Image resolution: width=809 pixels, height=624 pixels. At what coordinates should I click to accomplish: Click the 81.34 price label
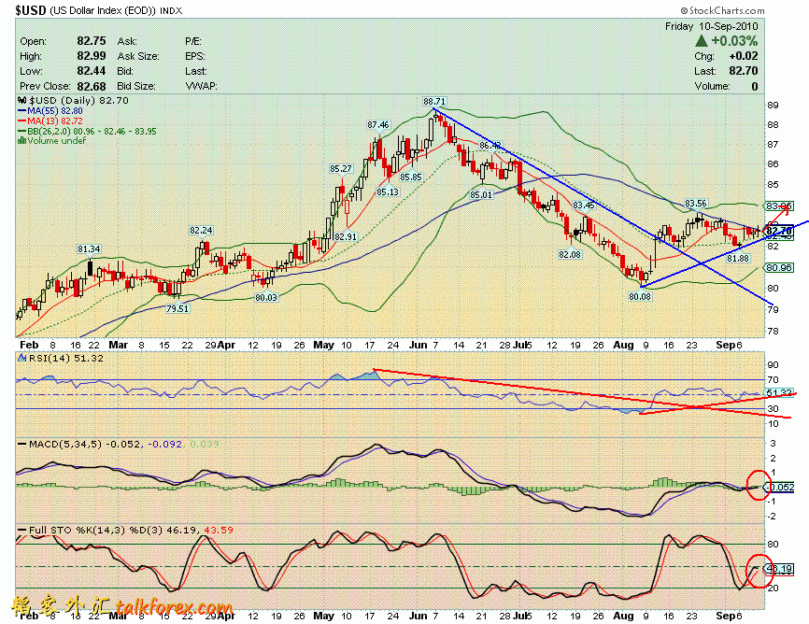[x=89, y=248]
